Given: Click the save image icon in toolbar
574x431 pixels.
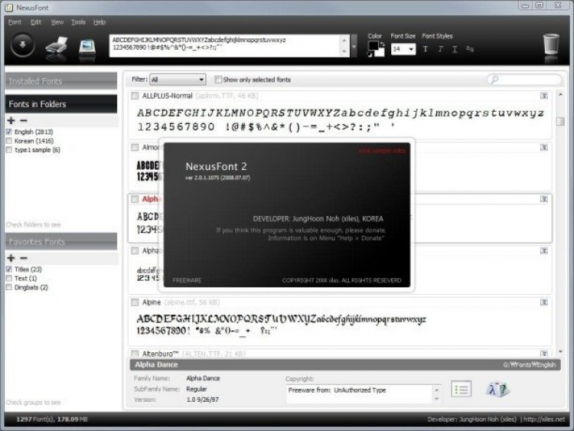Looking at the screenshot, I should click(x=87, y=47).
